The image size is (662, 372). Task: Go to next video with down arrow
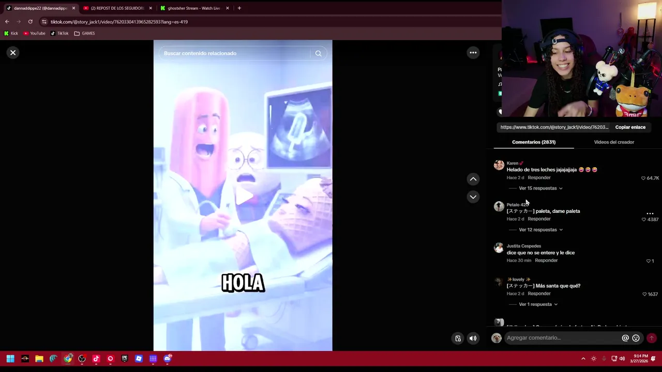(473, 197)
